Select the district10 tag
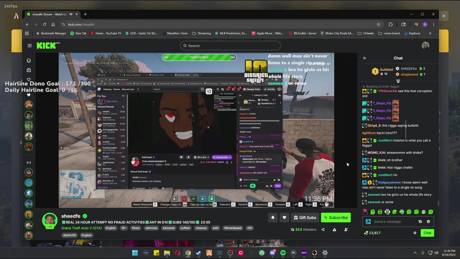The width and height of the screenshot is (460, 259). [70, 235]
